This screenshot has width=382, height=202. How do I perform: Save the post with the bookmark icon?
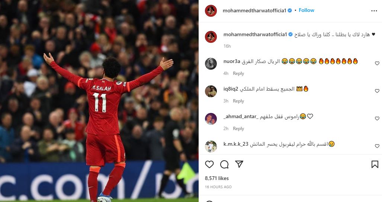[375, 164]
